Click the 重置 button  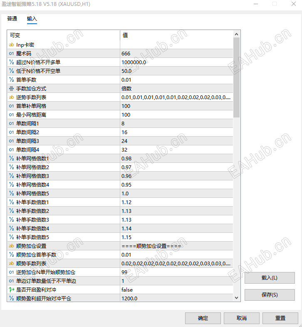pos(280,318)
